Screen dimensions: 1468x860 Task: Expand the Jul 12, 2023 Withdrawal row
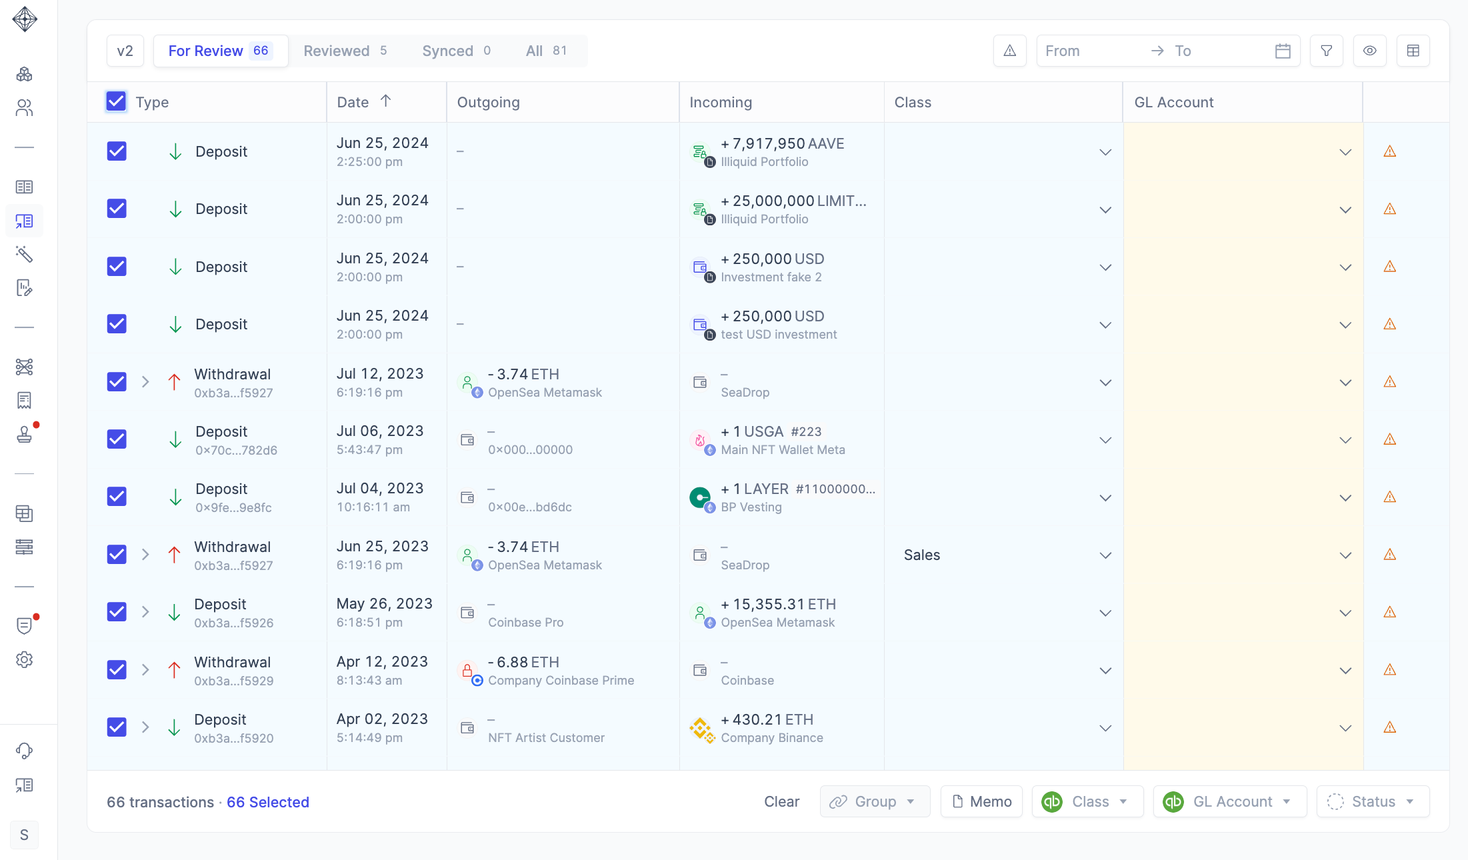point(145,382)
